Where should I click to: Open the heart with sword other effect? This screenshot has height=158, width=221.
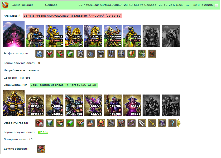pos(41,149)
